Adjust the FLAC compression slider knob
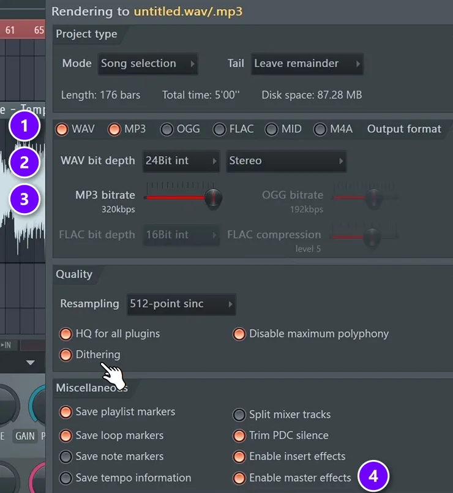The width and height of the screenshot is (453, 493). point(372,237)
